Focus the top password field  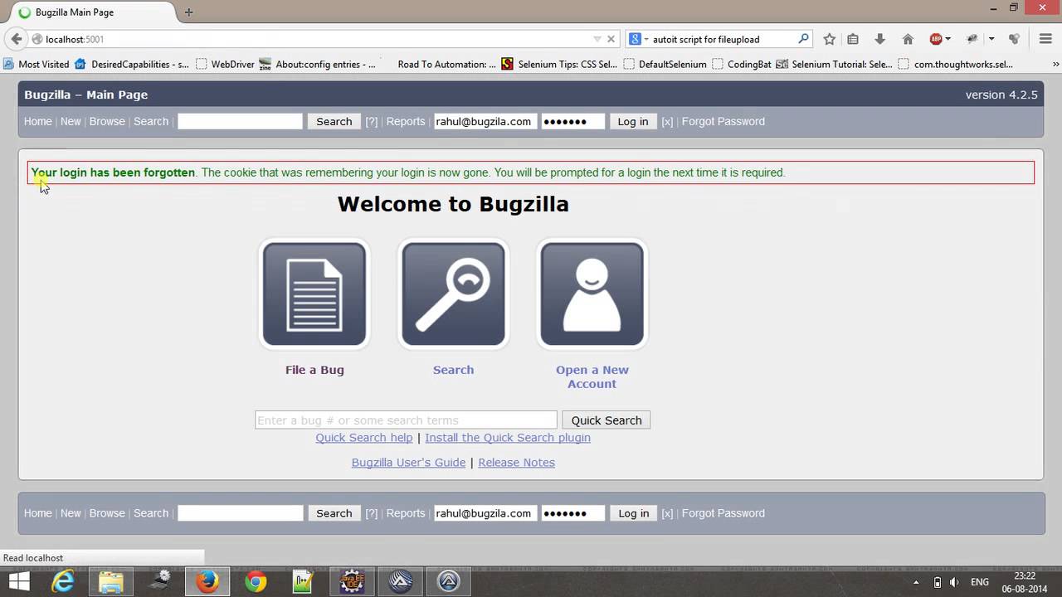[573, 121]
